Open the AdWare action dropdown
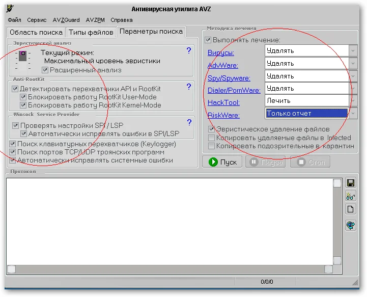The height and width of the screenshot is (297, 367). (x=353, y=63)
